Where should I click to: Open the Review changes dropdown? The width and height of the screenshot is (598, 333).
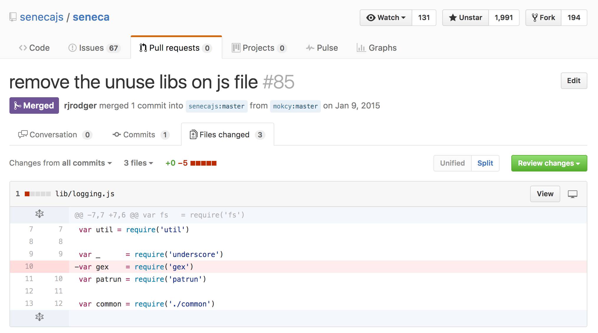(549, 163)
